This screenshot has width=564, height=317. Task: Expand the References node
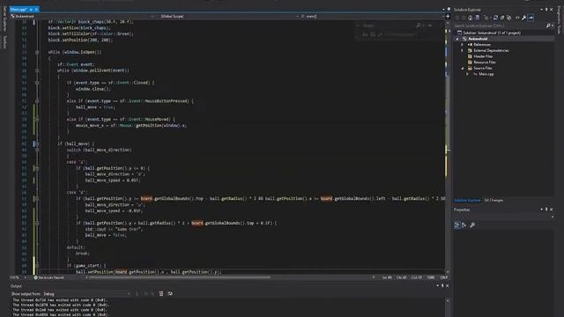tap(463, 45)
